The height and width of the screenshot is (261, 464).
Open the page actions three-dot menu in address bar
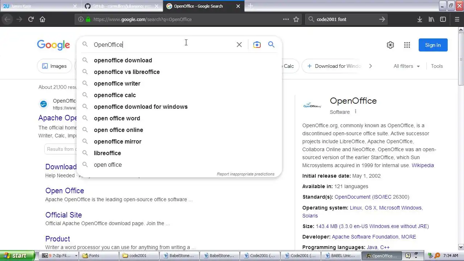tap(286, 19)
